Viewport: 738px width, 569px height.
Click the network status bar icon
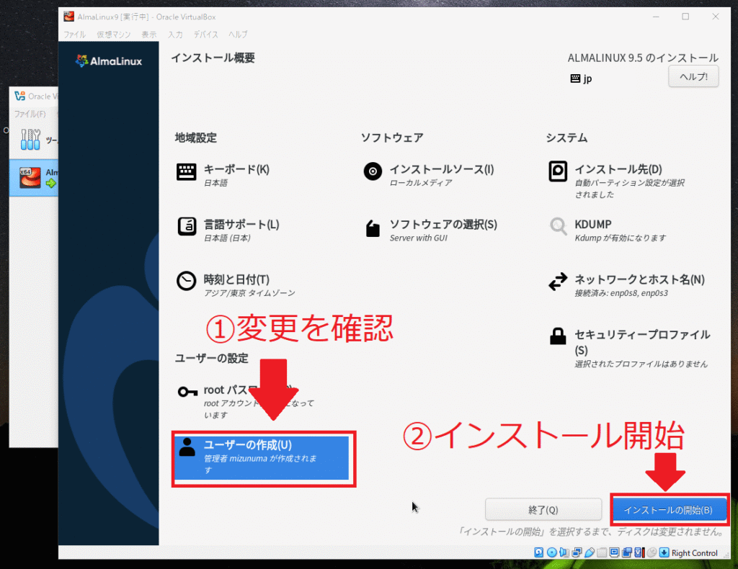pos(577,552)
